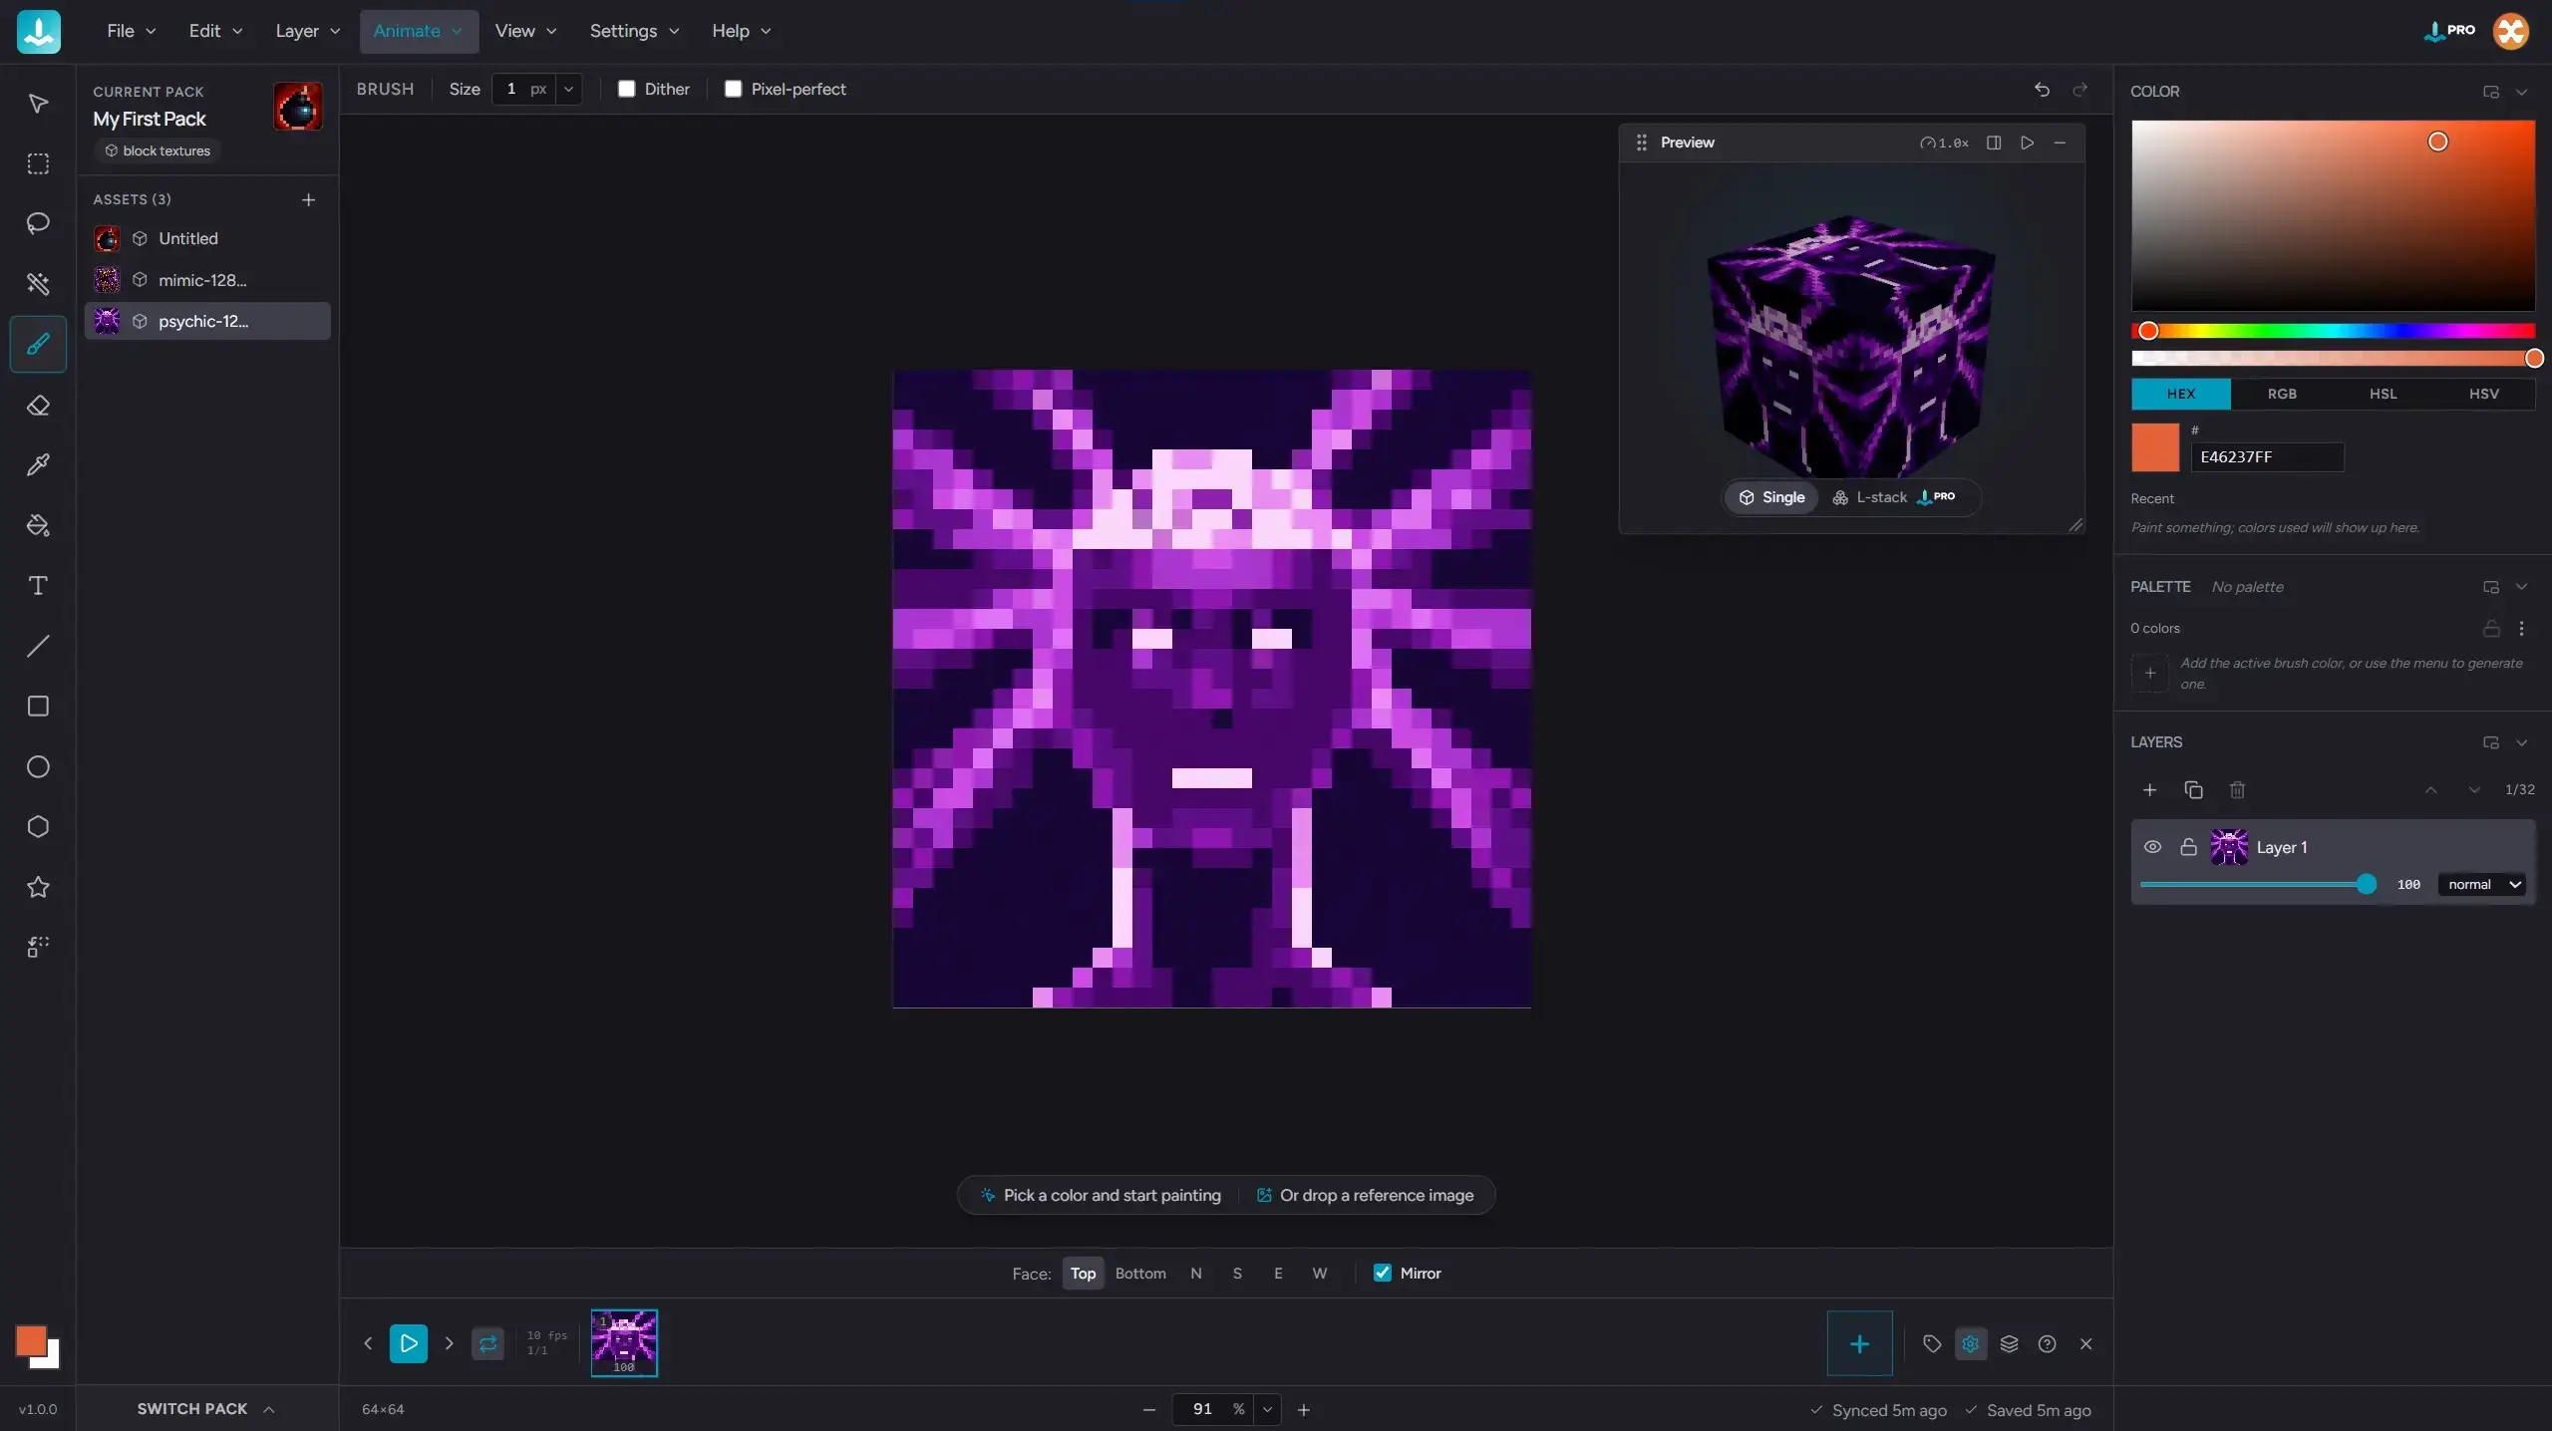2552x1431 pixels.
Task: Select the paint bucket fill tool
Action: pyautogui.click(x=38, y=525)
